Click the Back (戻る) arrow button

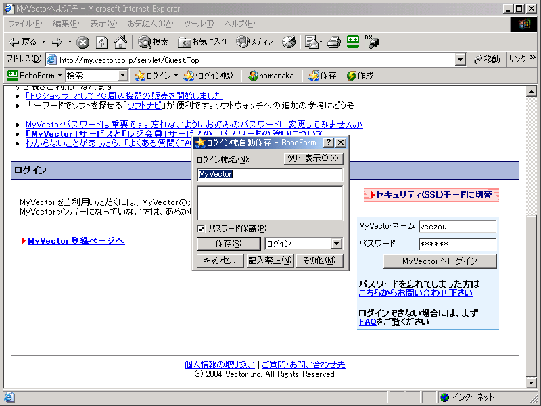[22, 42]
